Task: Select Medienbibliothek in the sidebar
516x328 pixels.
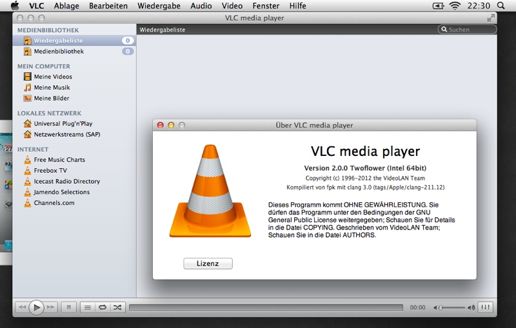Action: (x=59, y=52)
